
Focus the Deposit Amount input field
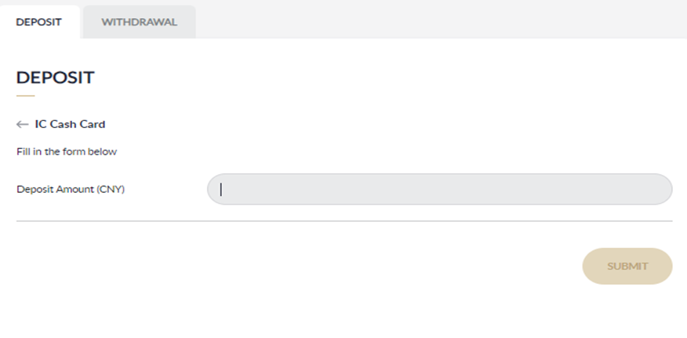(x=439, y=189)
